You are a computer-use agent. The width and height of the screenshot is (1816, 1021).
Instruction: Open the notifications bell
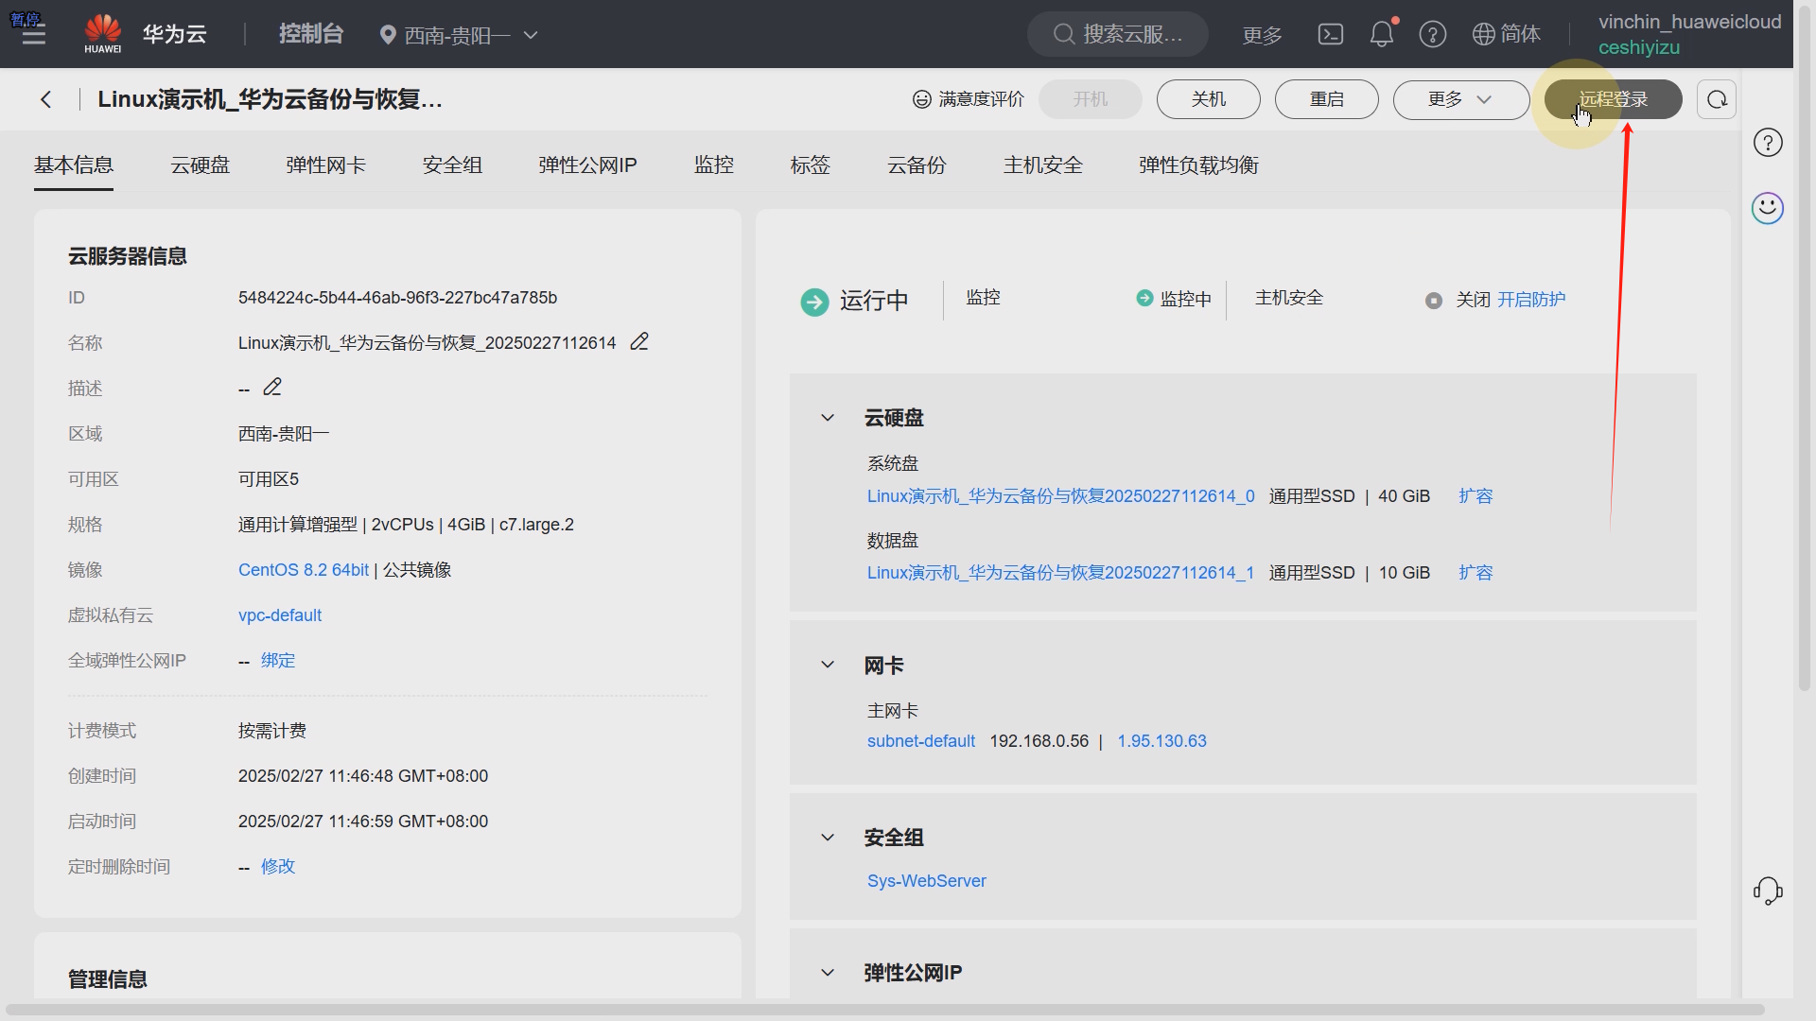point(1381,35)
